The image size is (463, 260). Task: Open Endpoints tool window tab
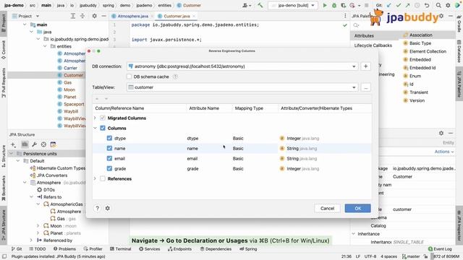pos(179,248)
